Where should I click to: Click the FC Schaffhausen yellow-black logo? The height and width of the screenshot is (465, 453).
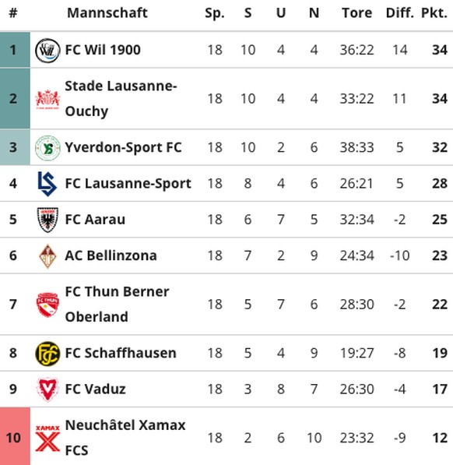(47, 354)
